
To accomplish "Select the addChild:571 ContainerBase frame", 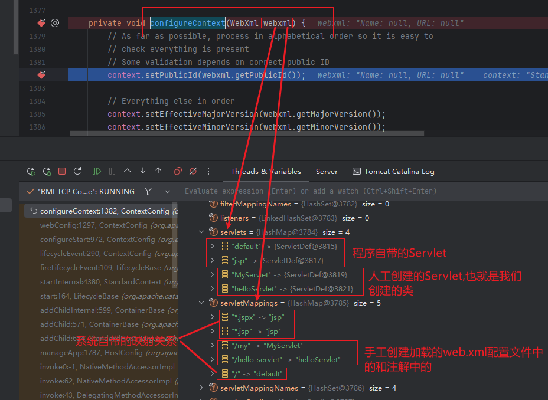I will click(101, 324).
